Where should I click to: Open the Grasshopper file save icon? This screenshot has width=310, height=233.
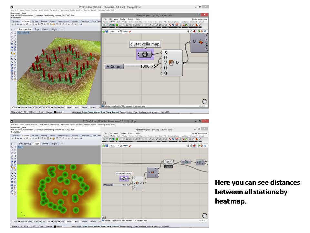coord(107,31)
